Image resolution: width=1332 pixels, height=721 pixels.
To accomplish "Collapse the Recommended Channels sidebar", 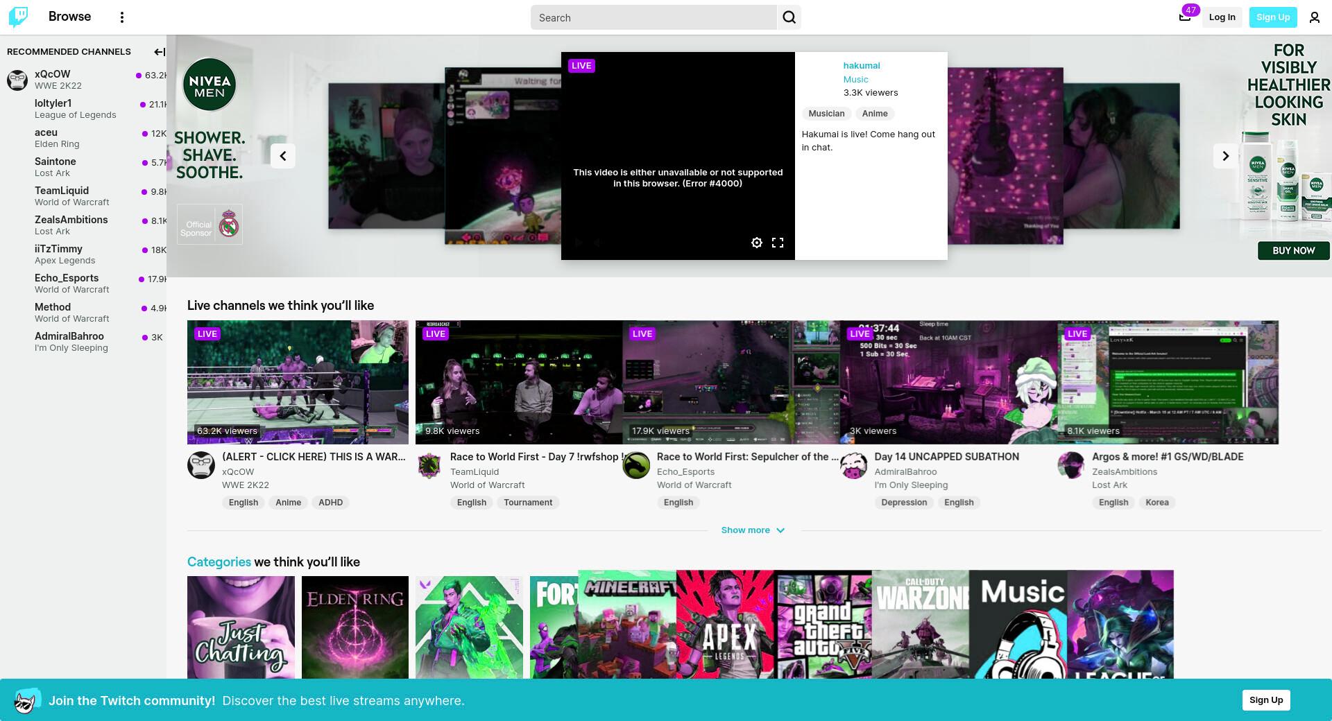I will click(x=159, y=52).
